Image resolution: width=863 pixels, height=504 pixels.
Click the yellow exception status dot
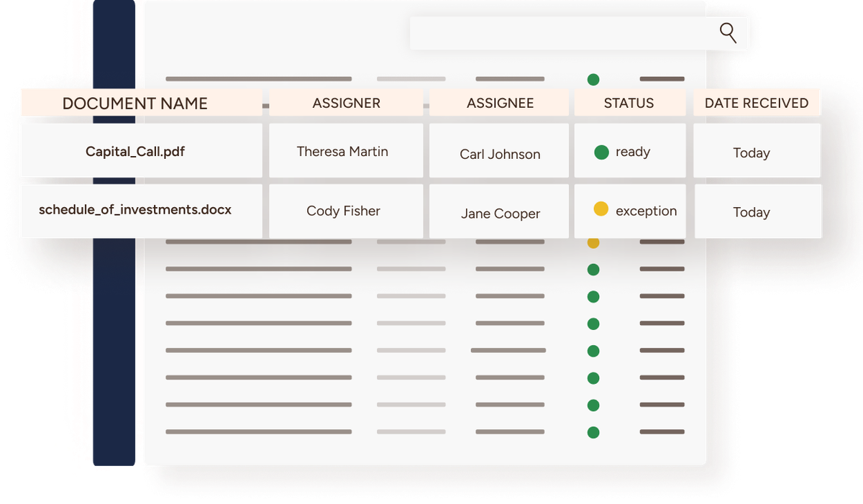coord(601,210)
